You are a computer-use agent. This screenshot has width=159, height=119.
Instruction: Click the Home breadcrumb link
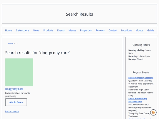tap(11, 43)
